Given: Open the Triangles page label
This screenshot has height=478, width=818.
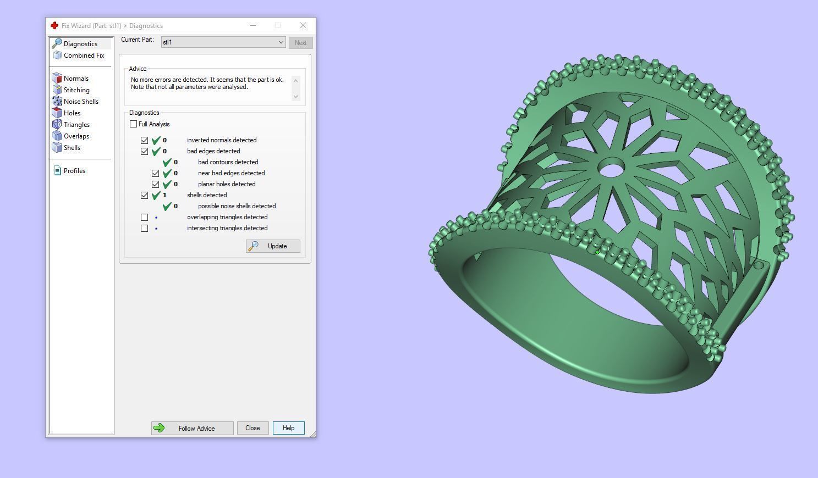Looking at the screenshot, I should coord(76,125).
